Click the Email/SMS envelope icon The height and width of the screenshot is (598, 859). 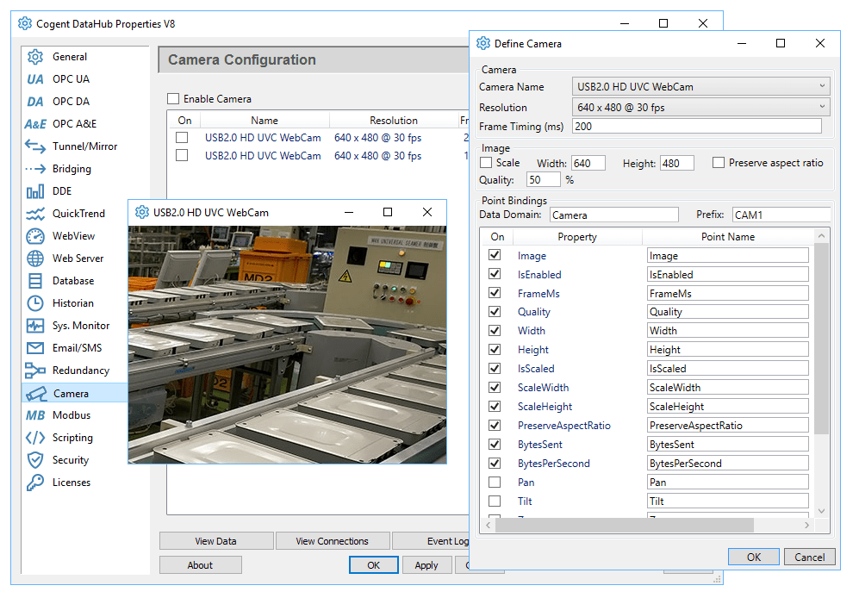click(x=35, y=348)
